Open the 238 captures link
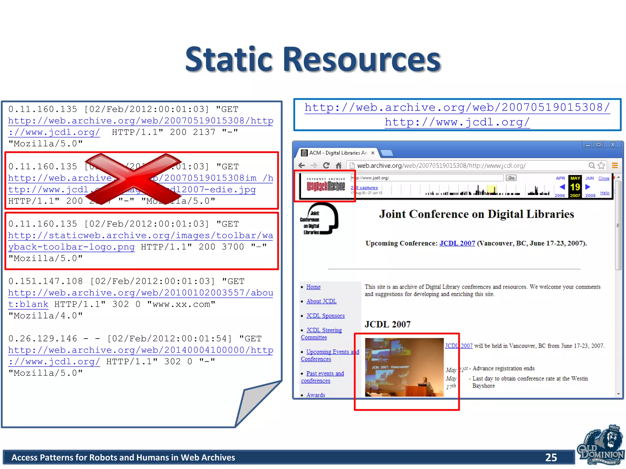Viewport: 626px width, 469px height. click(x=364, y=188)
